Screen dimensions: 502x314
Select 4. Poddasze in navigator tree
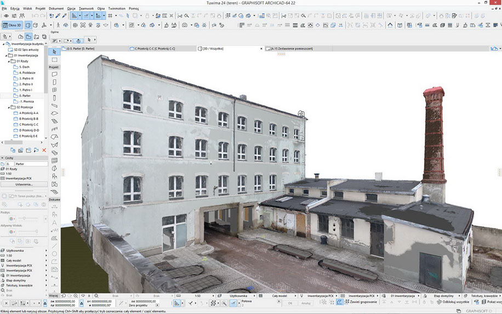point(27,72)
